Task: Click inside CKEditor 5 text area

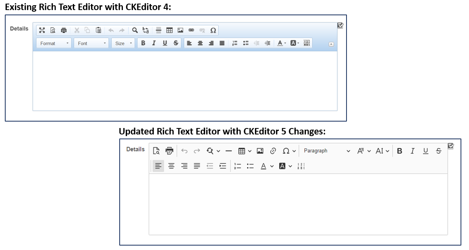Action: tap(298, 204)
